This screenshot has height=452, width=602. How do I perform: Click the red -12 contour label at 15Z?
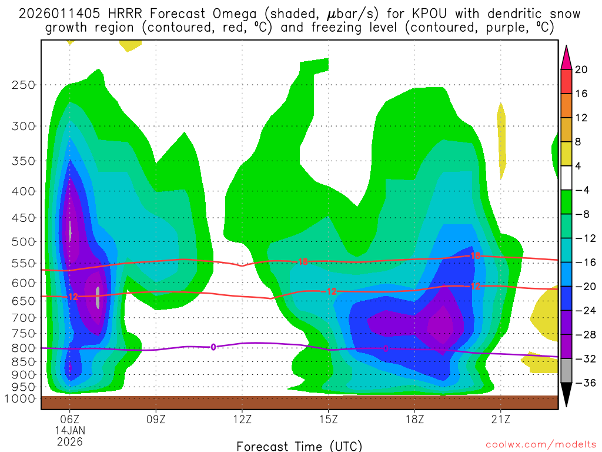pyautogui.click(x=328, y=291)
